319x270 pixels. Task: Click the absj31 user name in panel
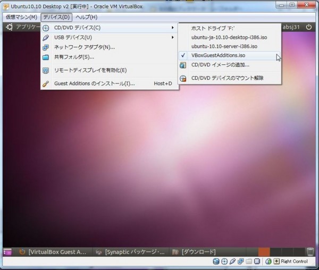click(291, 27)
